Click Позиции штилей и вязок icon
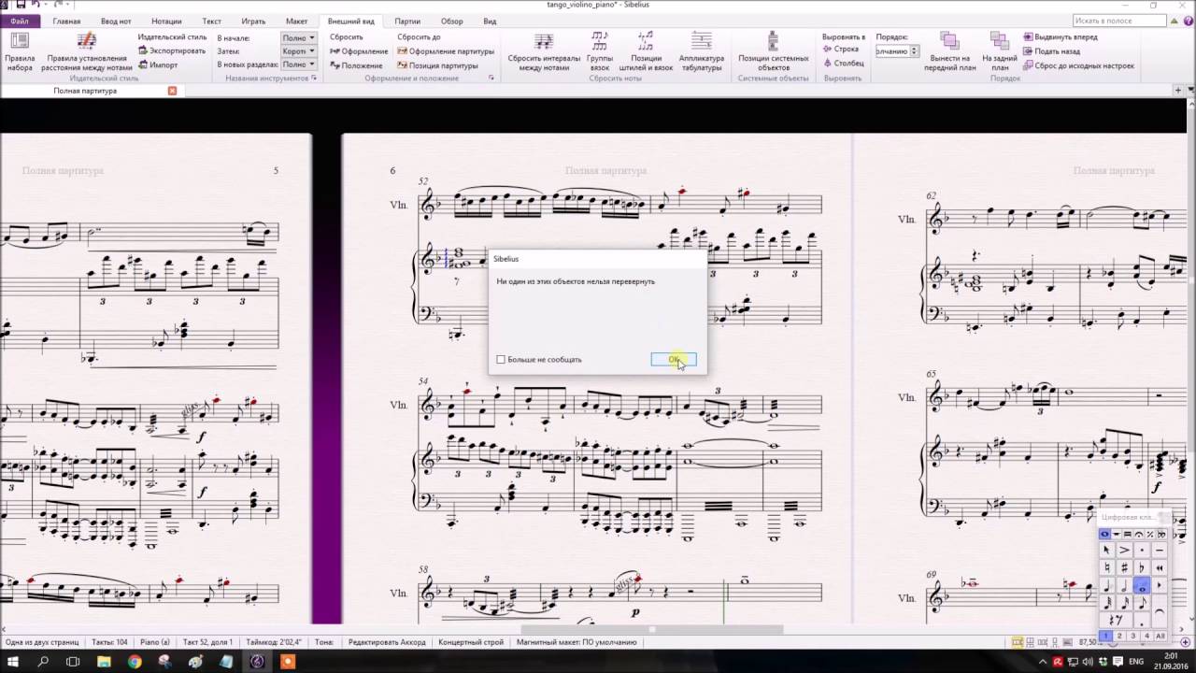 click(646, 41)
